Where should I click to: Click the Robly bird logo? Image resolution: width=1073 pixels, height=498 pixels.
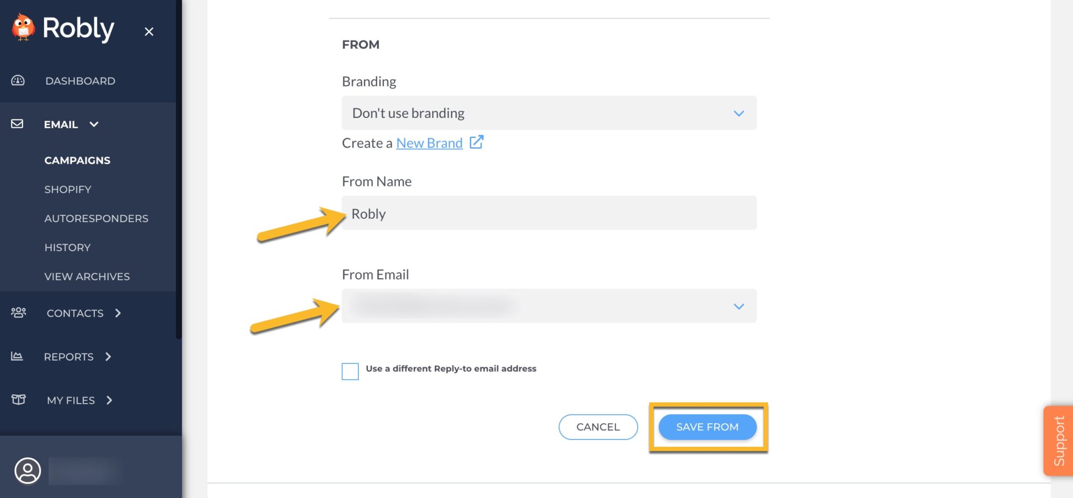pyautogui.click(x=24, y=29)
